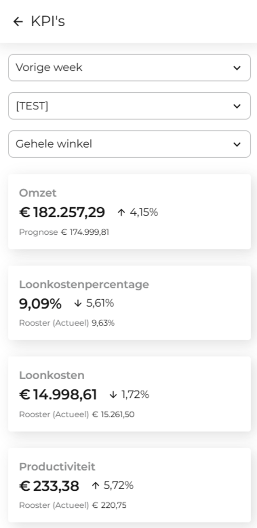Click the Omzet amount € 182.257,29
This screenshot has width=257, height=528.
tap(62, 213)
